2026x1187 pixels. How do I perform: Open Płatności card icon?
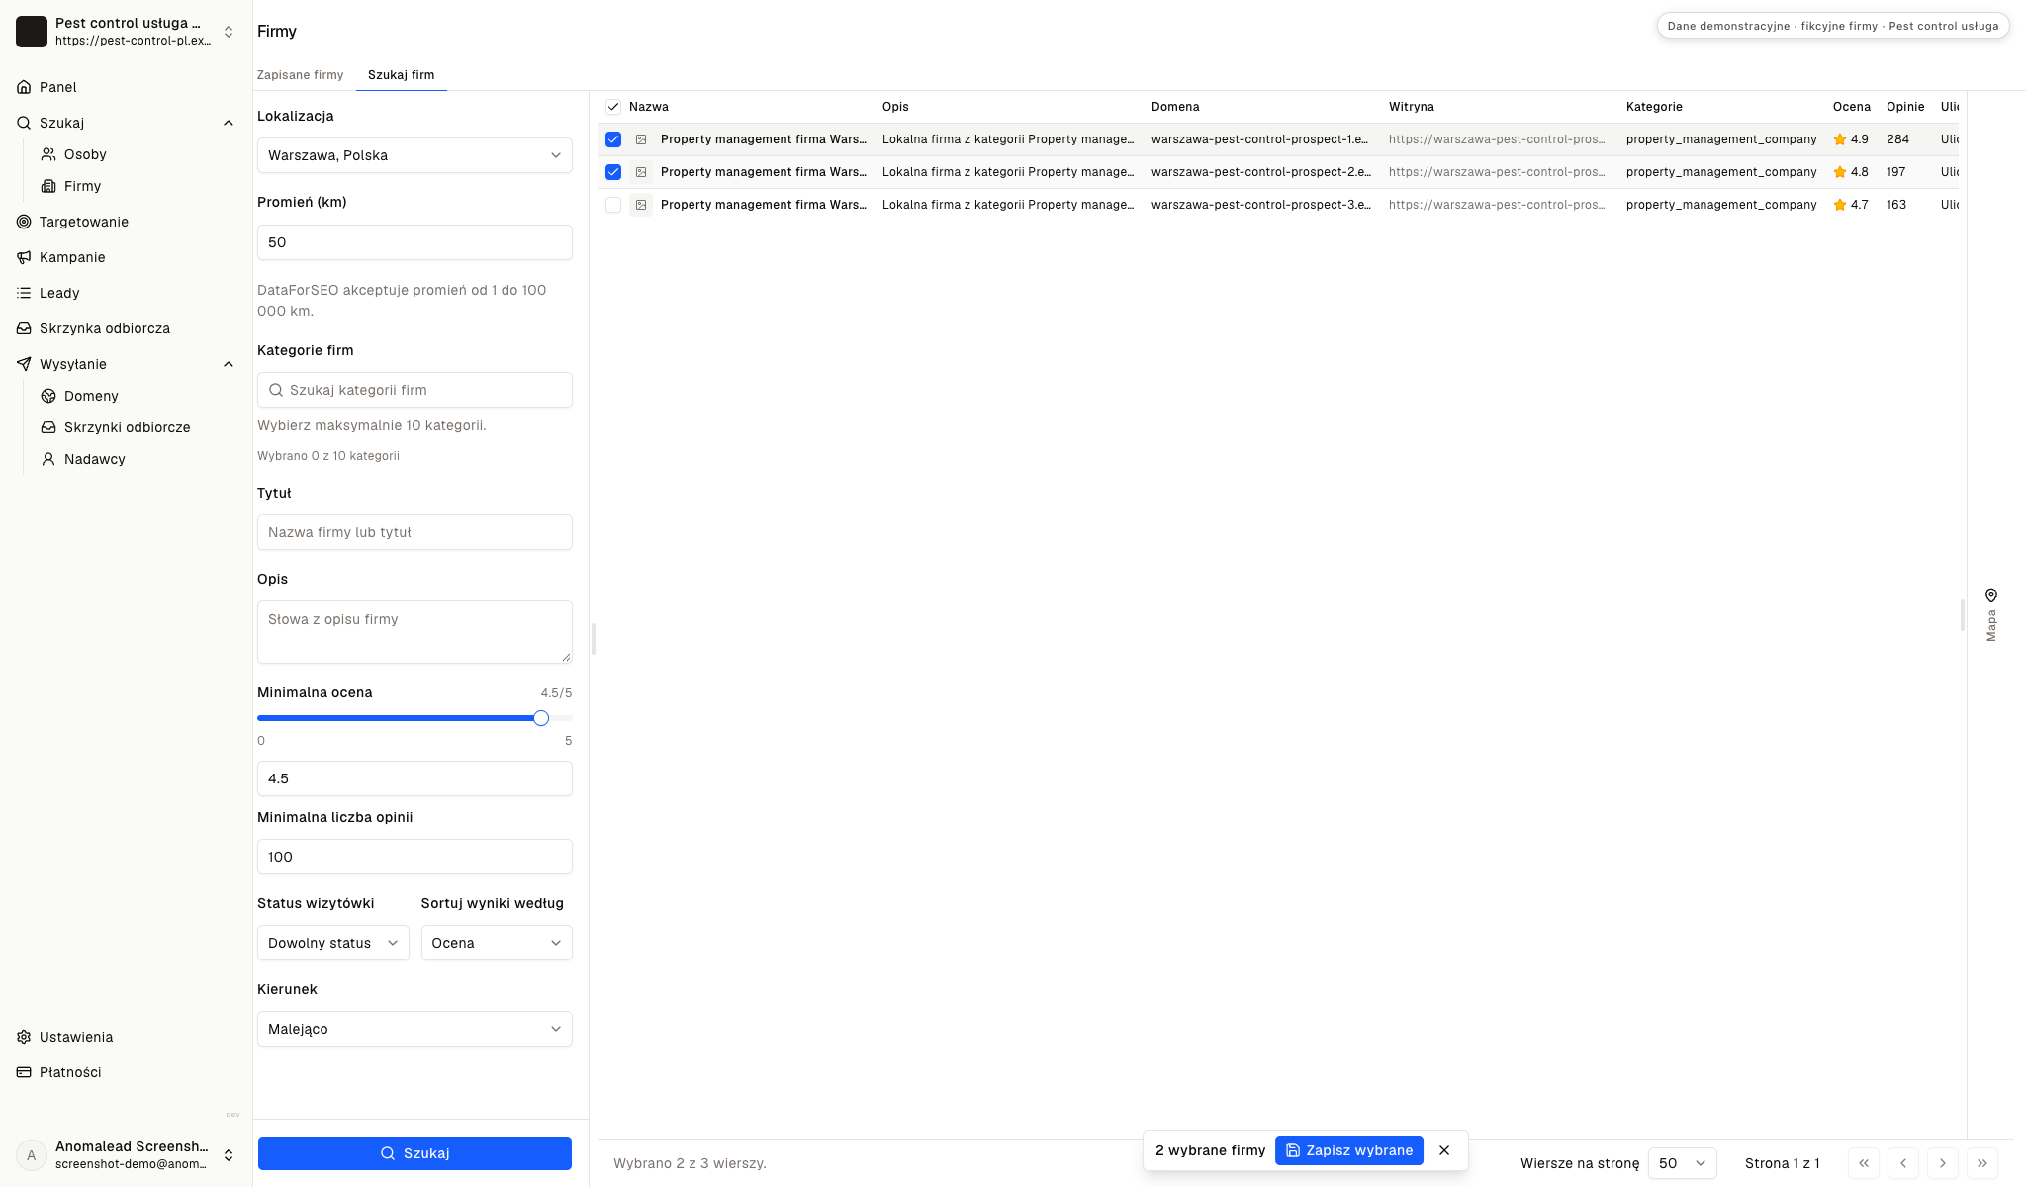(24, 1072)
